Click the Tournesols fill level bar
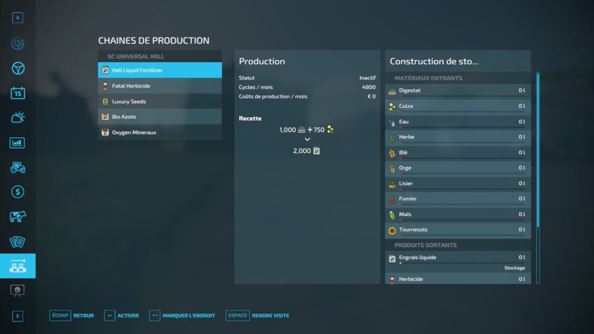The image size is (594, 334). 462,236
